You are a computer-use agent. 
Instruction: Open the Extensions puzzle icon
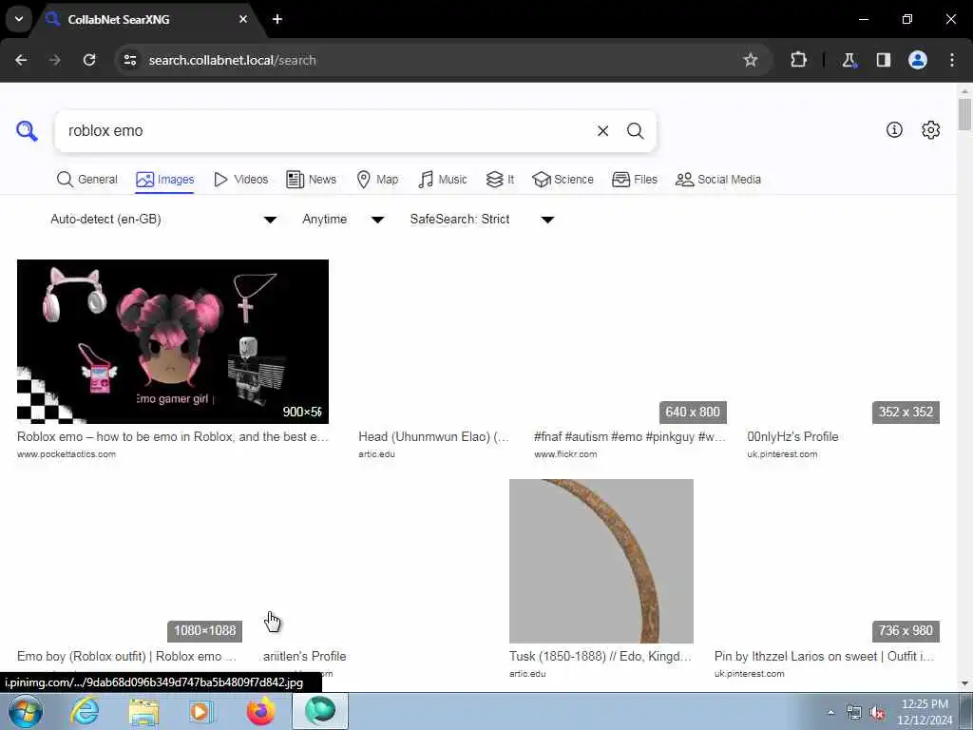point(798,60)
